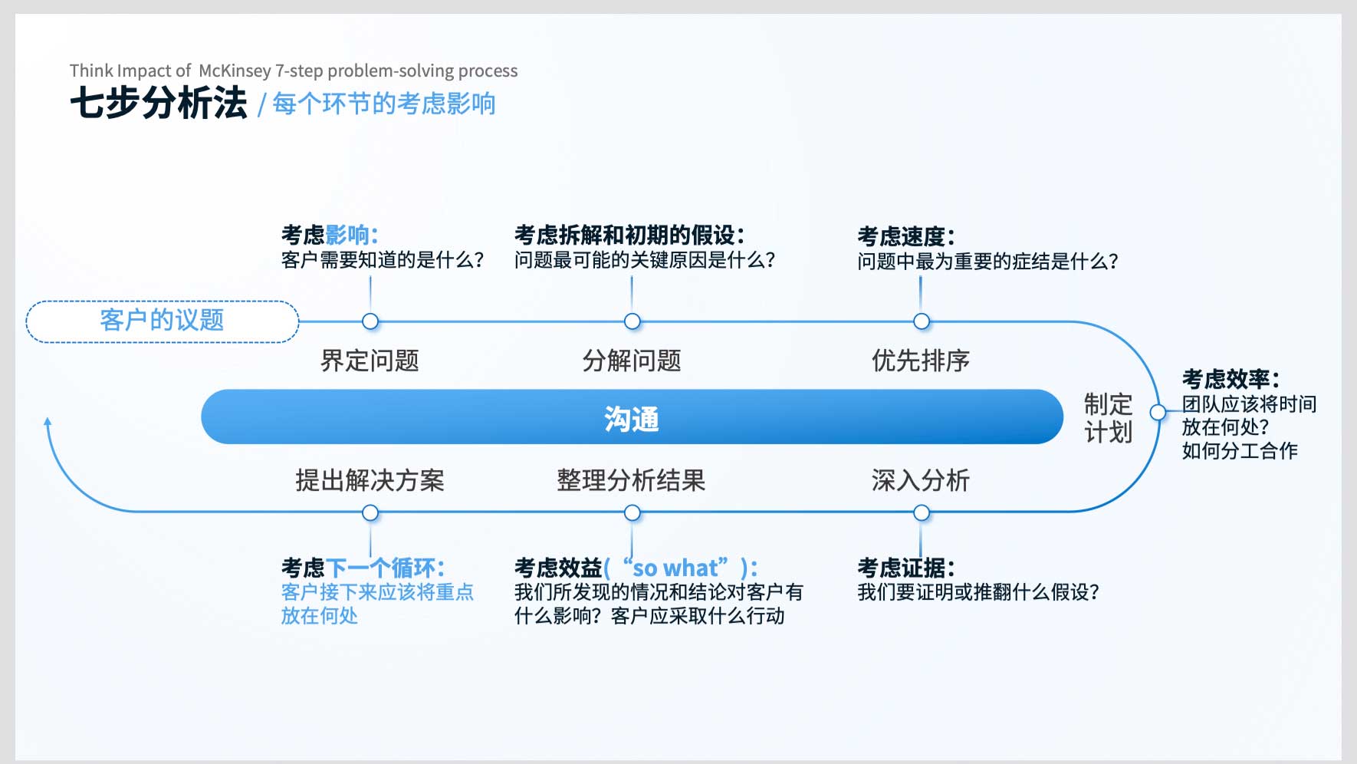1357x764 pixels.
Task: Click the text 团队应该将时间放在何处
Action: [x=1249, y=415]
